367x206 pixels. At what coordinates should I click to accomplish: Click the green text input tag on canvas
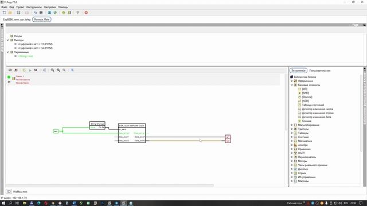[x=56, y=131]
